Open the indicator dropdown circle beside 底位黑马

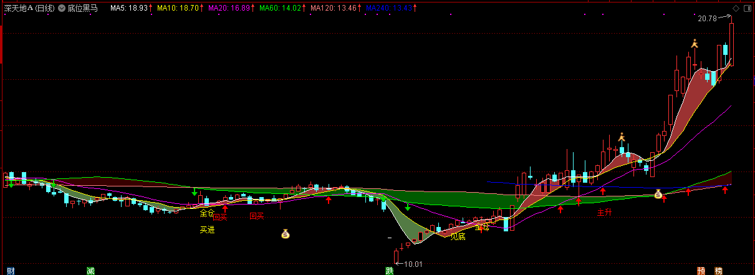(62, 9)
